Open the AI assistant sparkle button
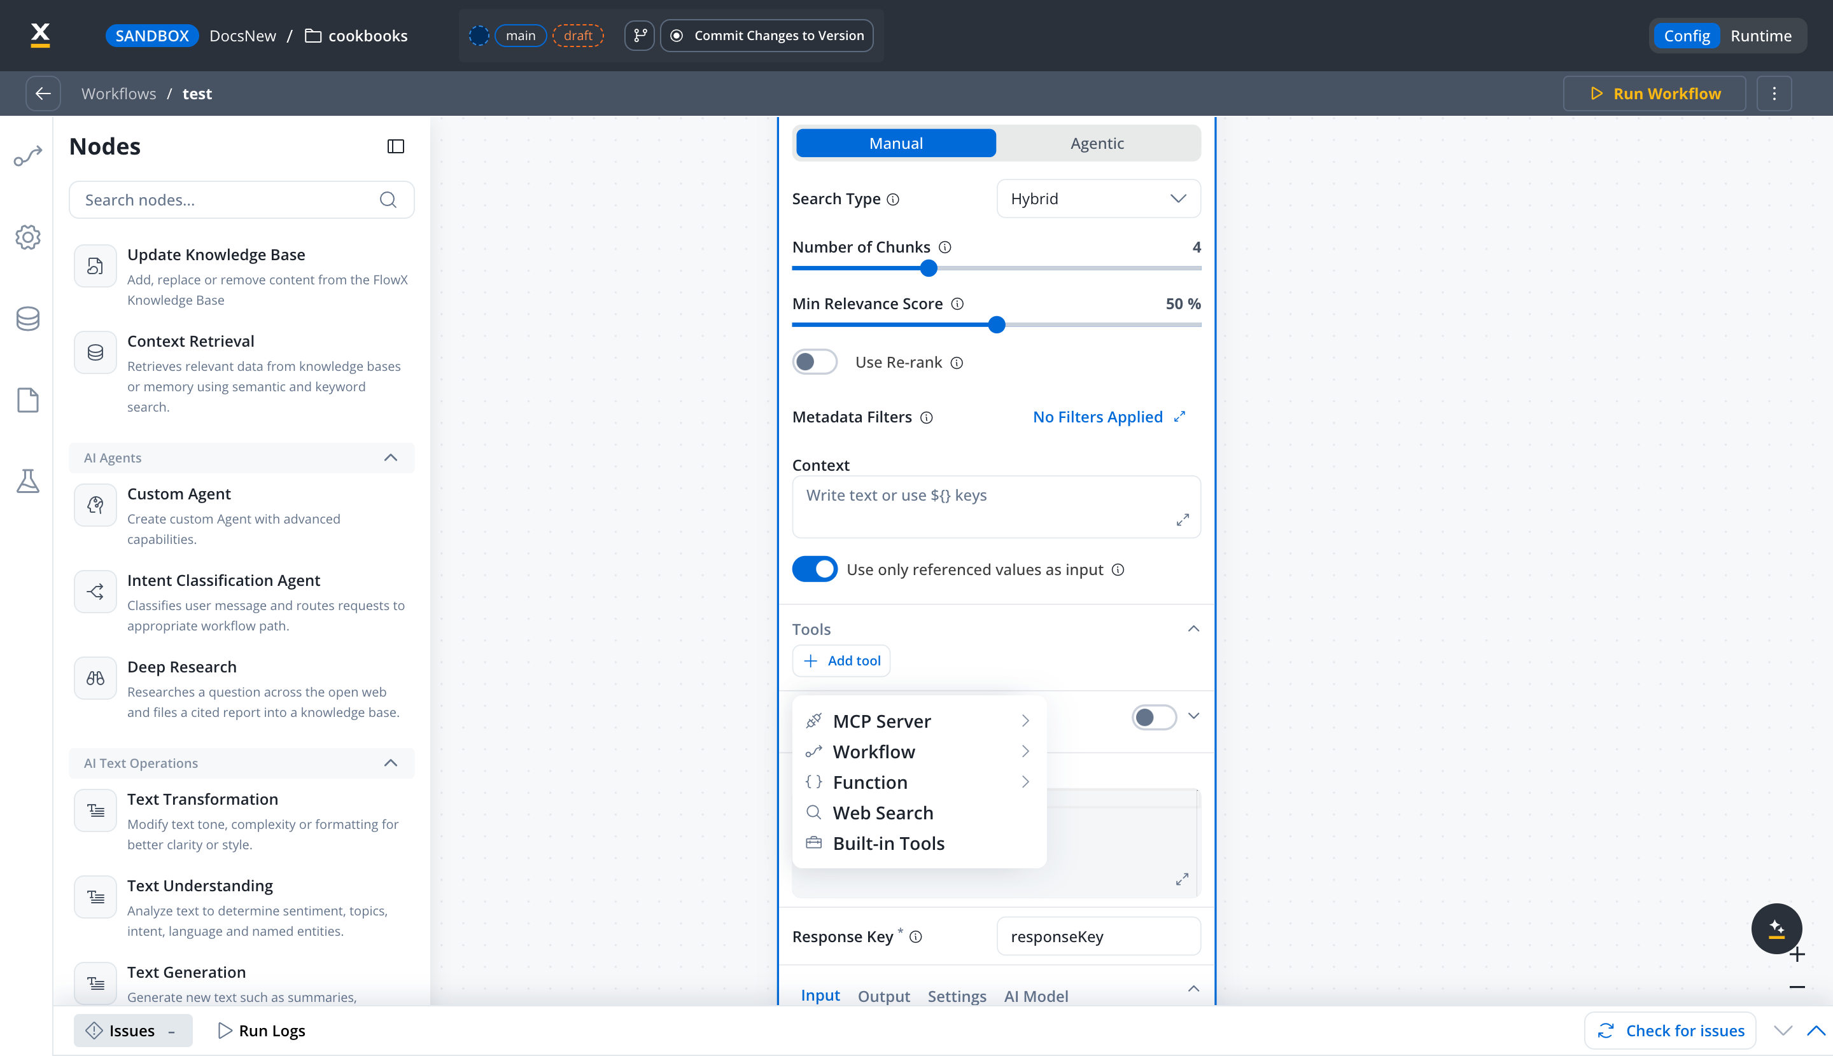The image size is (1833, 1056). (1776, 928)
